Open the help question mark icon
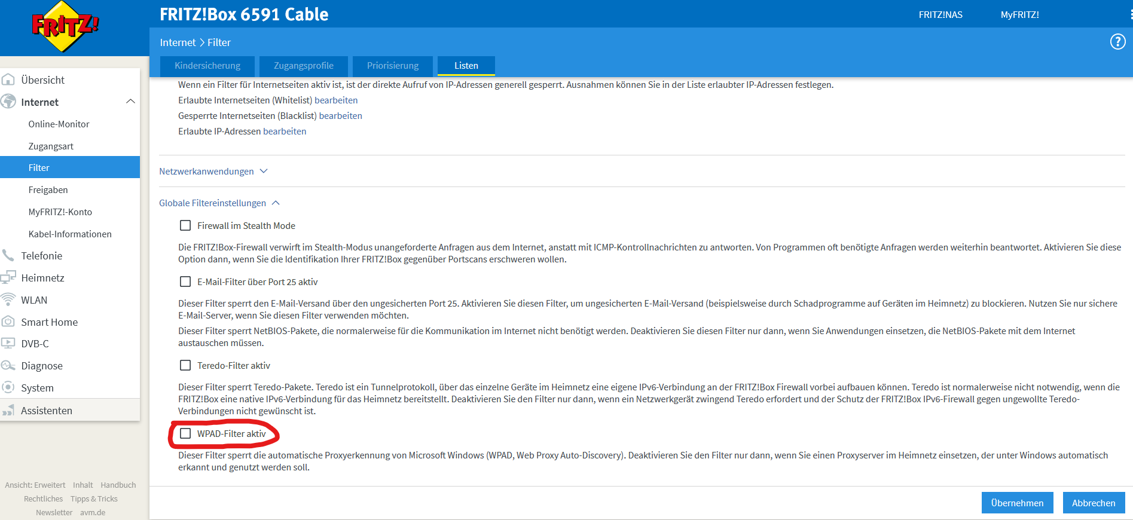The height and width of the screenshot is (520, 1133). coord(1117,42)
